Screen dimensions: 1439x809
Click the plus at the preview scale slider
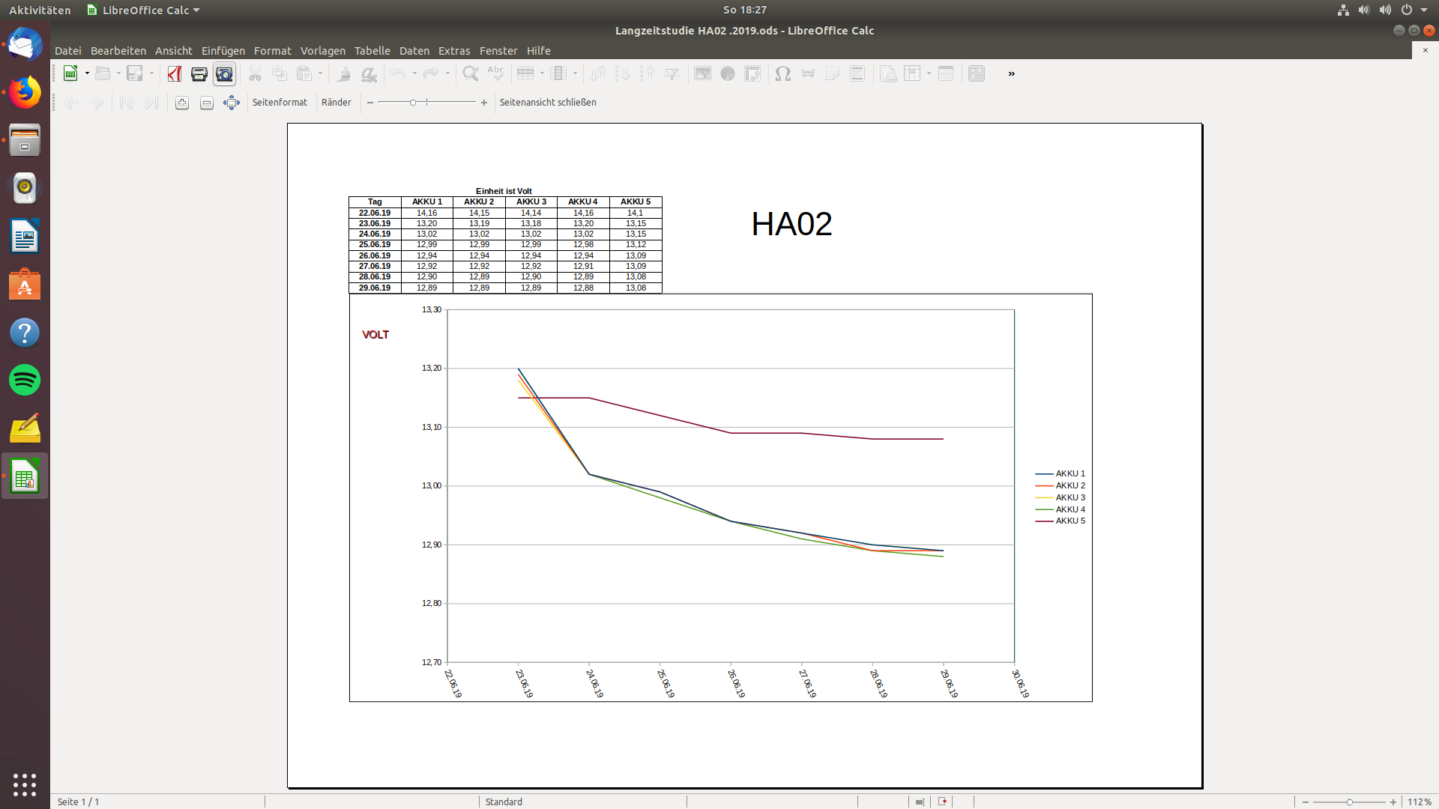coord(484,103)
